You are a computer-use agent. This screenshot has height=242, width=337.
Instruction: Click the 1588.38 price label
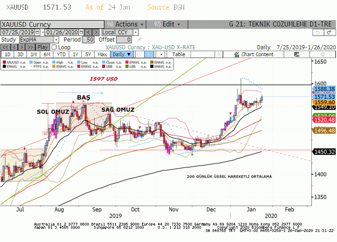(x=324, y=89)
